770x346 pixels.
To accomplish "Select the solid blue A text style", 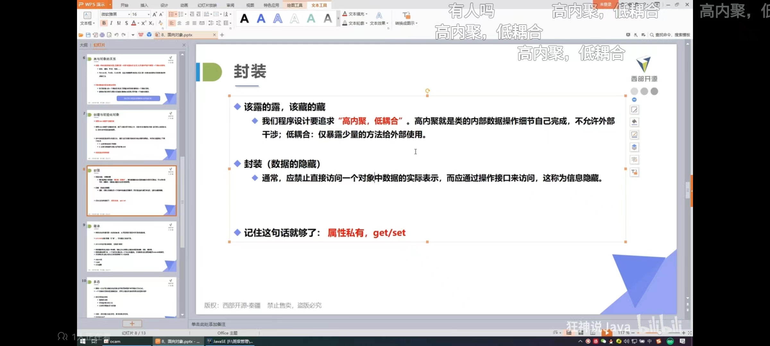I will (261, 19).
